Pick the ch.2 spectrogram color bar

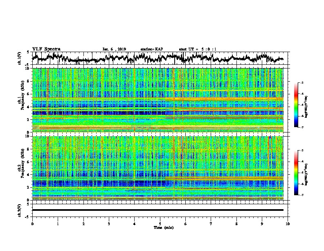click(296, 173)
